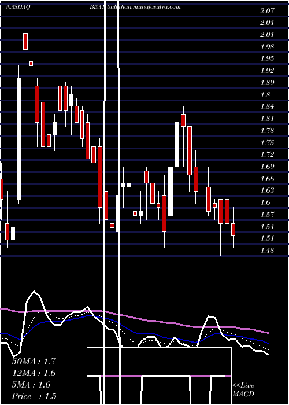The width and height of the screenshot is (289, 405).
Task: Click the white MACD histogram box
Action: click(159, 376)
